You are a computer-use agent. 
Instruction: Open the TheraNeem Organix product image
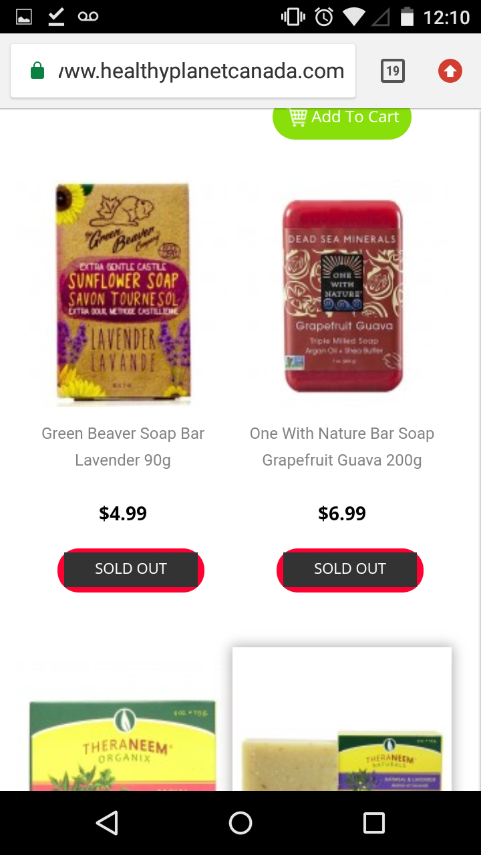[x=123, y=745]
